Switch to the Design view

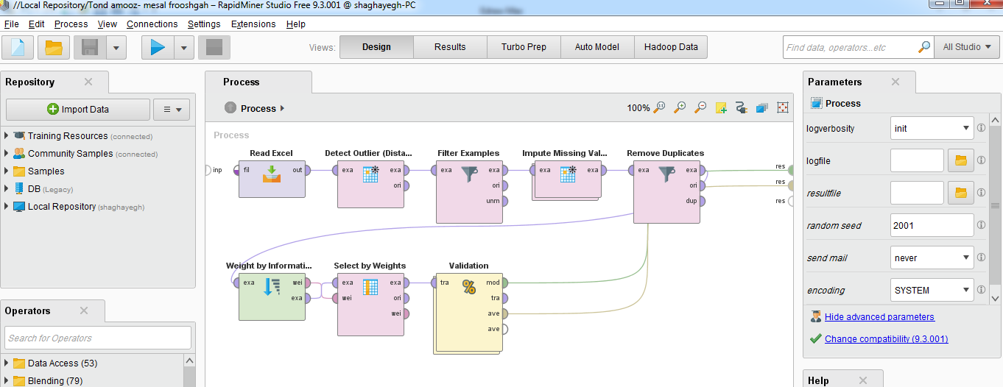pos(376,47)
